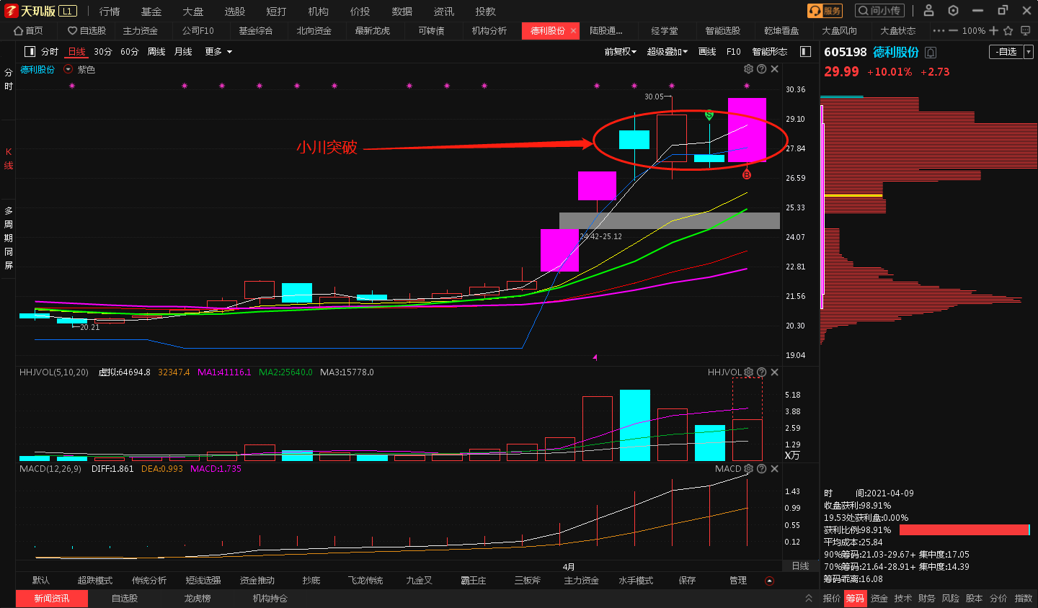1038x608 pixels.
Task: Open the 前复权 adjustment dropdown
Action: click(x=621, y=52)
